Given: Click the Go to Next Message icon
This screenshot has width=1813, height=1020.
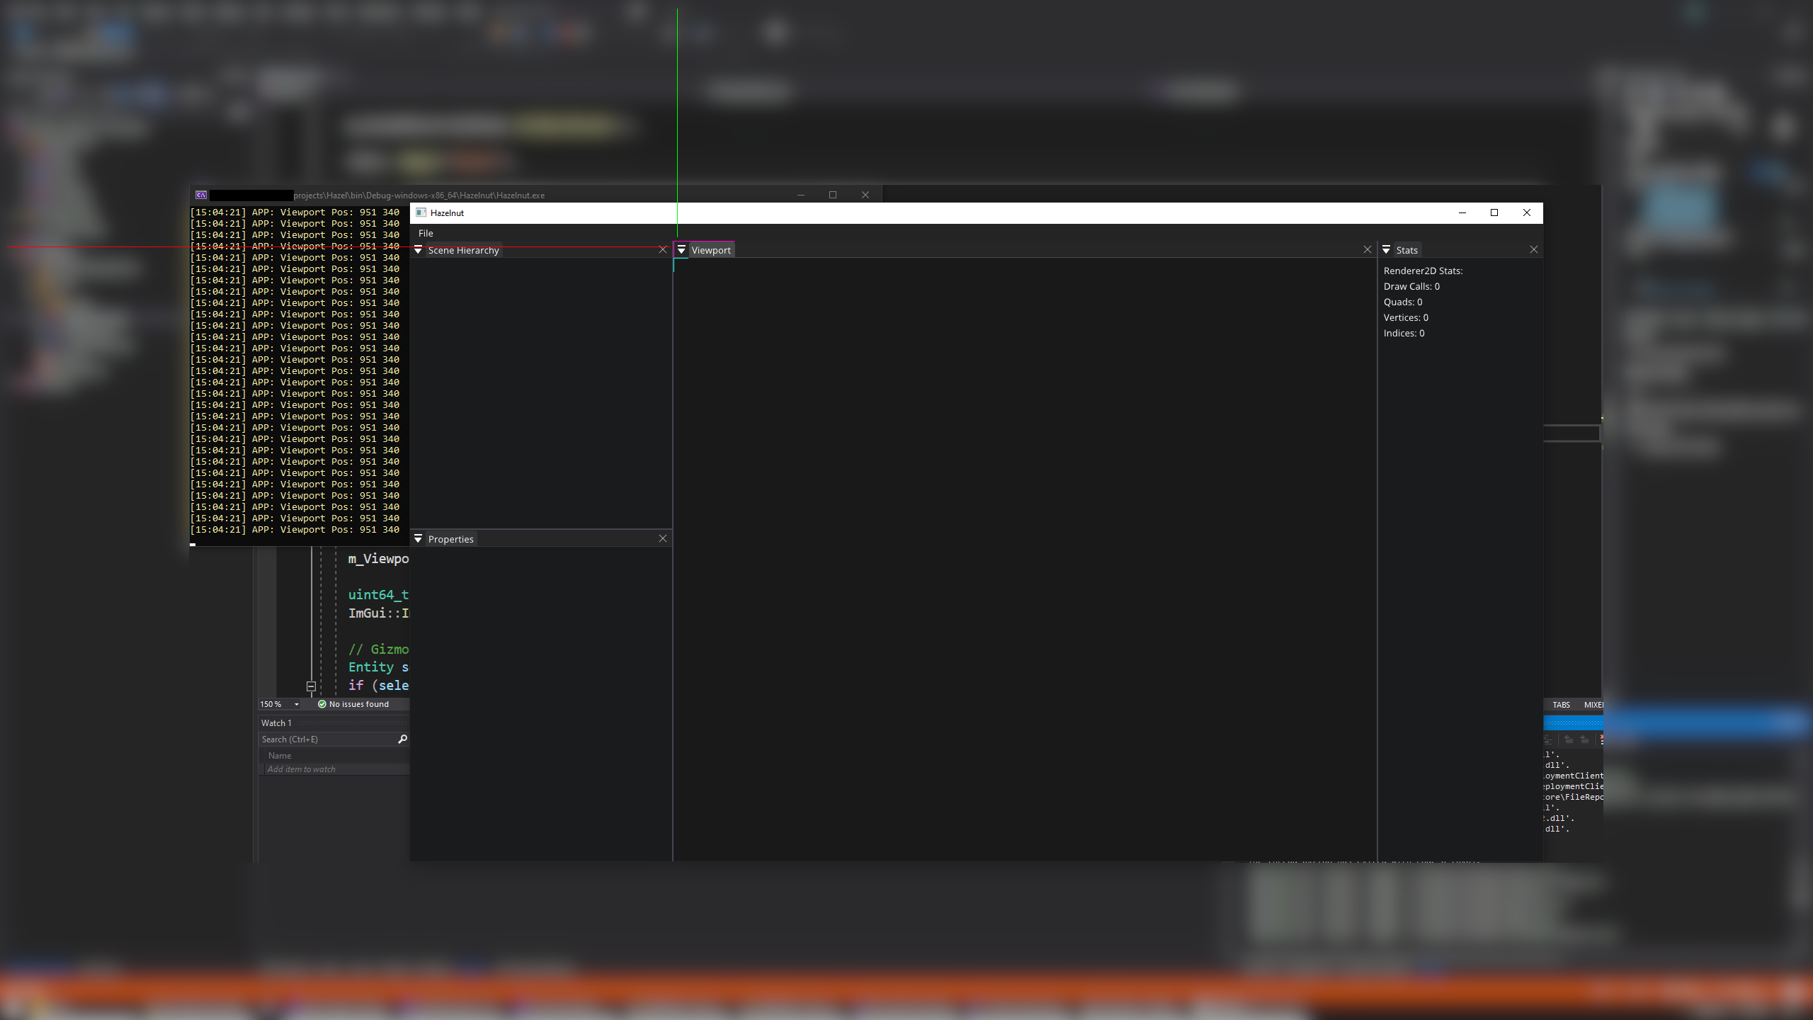Looking at the screenshot, I should tap(1584, 740).
